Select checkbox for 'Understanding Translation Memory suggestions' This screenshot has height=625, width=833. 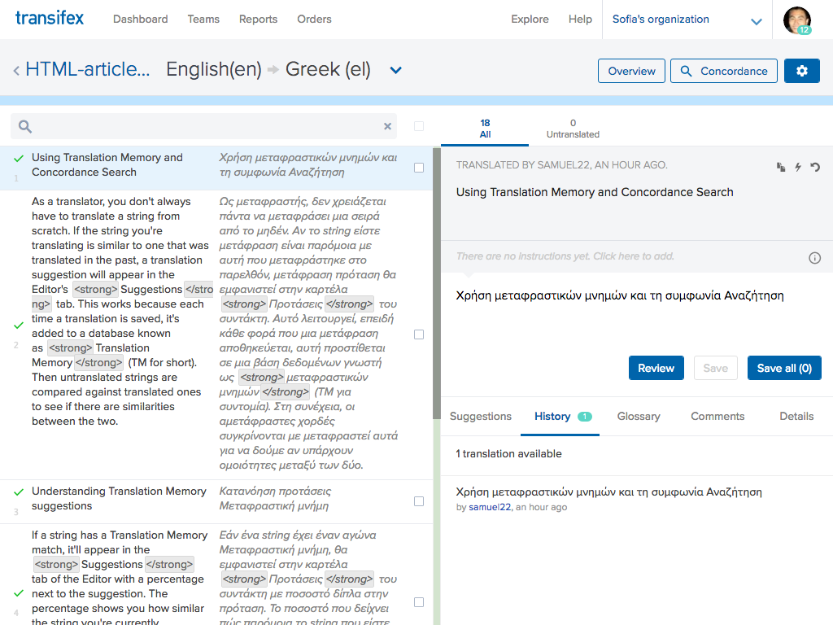419,501
